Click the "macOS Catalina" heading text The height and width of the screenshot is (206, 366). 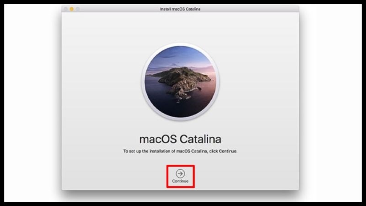(x=180, y=139)
